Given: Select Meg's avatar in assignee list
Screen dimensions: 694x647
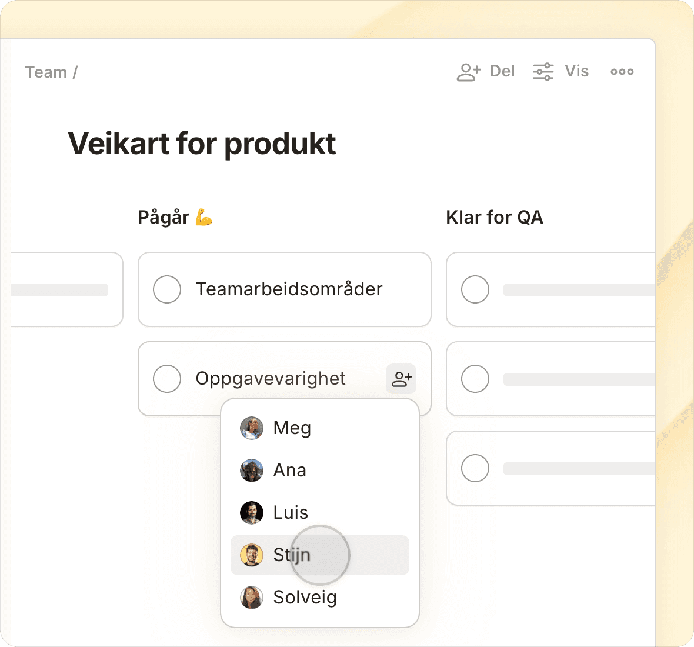Looking at the screenshot, I should tap(252, 428).
